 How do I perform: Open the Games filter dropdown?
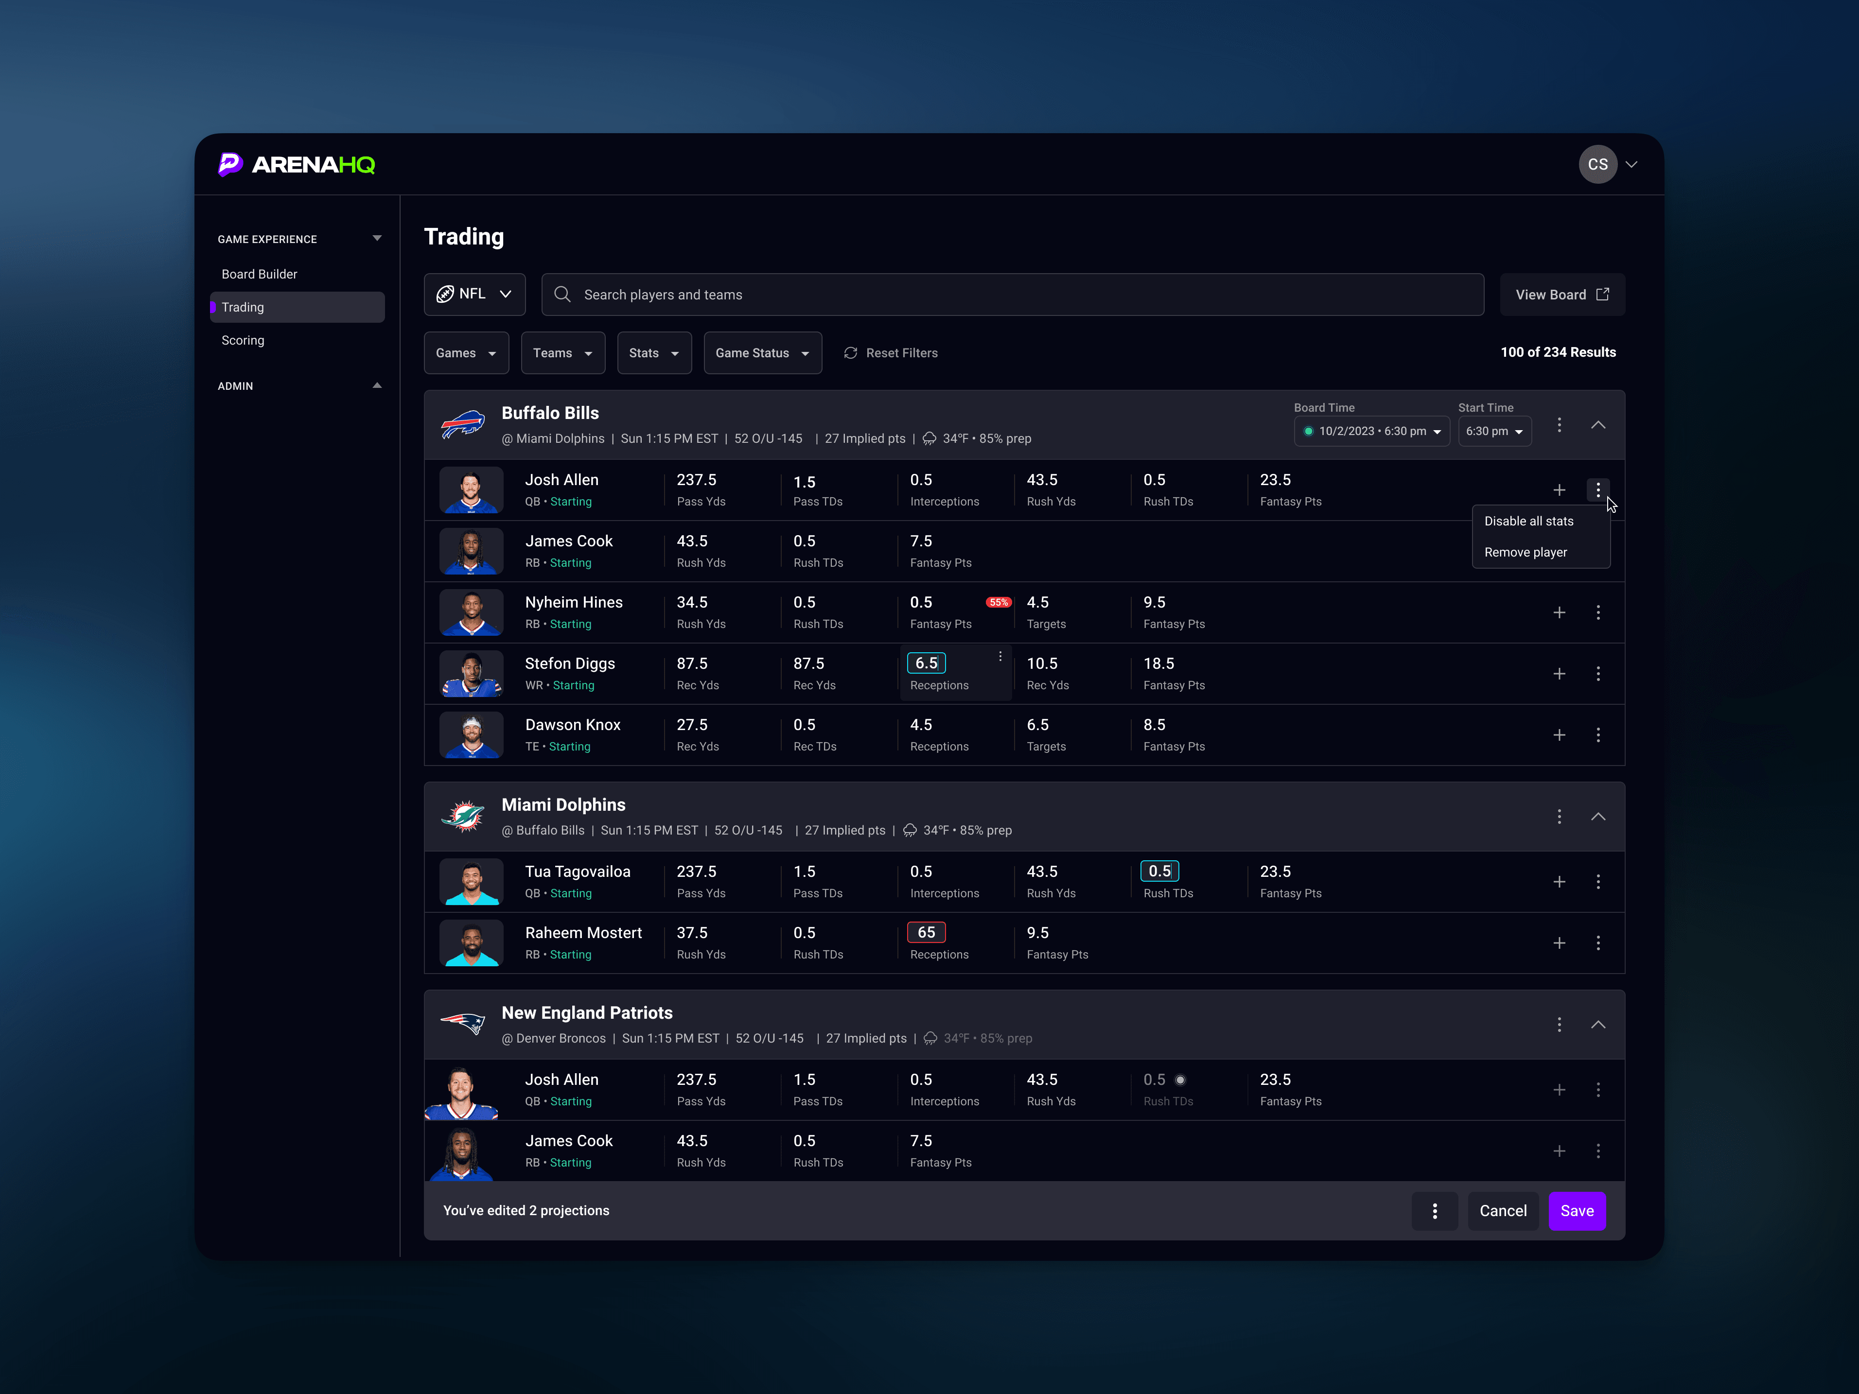(466, 353)
